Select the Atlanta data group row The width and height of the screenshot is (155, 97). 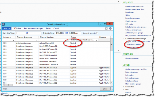(x=56, y=43)
